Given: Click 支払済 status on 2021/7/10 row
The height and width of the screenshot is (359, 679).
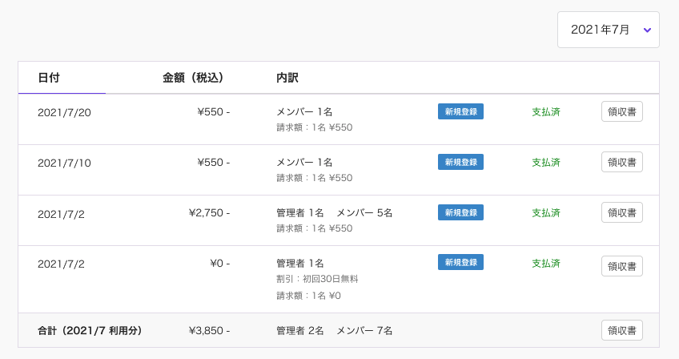Looking at the screenshot, I should pyautogui.click(x=546, y=162).
